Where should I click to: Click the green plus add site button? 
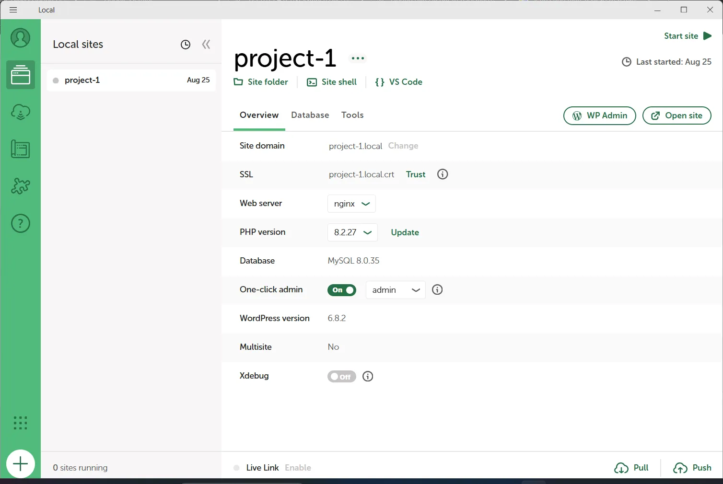pyautogui.click(x=20, y=464)
